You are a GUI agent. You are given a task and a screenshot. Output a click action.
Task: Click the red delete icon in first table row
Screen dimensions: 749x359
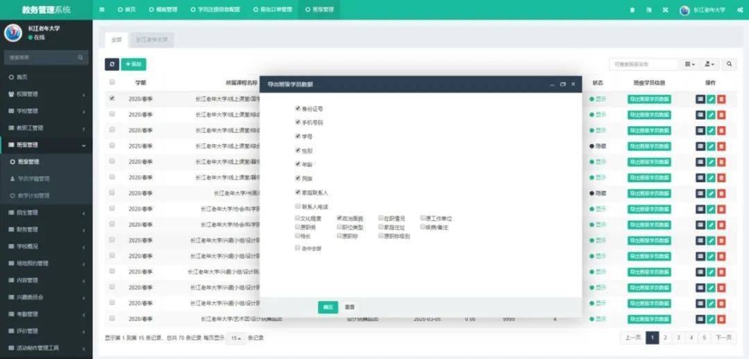pyautogui.click(x=721, y=99)
